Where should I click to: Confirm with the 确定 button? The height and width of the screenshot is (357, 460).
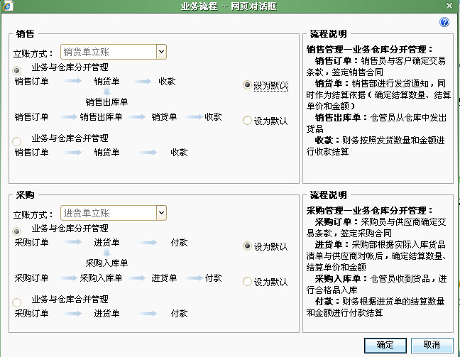click(x=385, y=345)
